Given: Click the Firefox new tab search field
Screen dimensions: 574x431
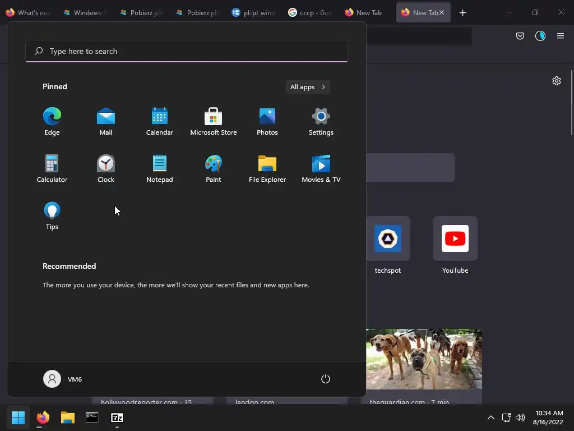Looking at the screenshot, I should [410, 167].
